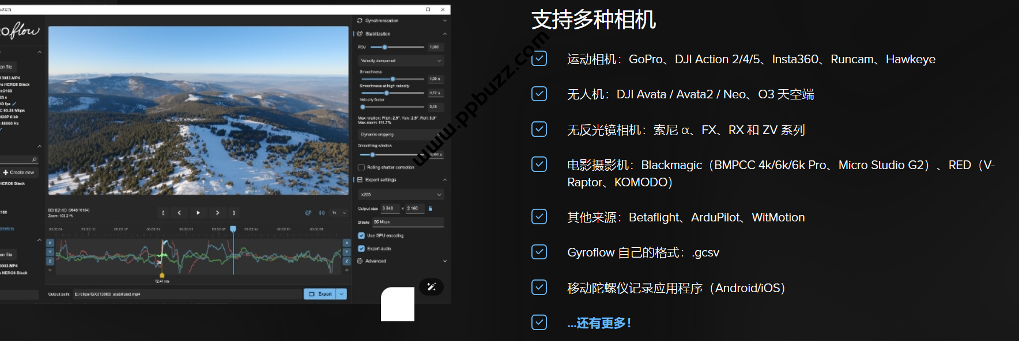1019x341 pixels.
Task: Adjust Smoothness at high velocity slider
Action: tap(391, 93)
